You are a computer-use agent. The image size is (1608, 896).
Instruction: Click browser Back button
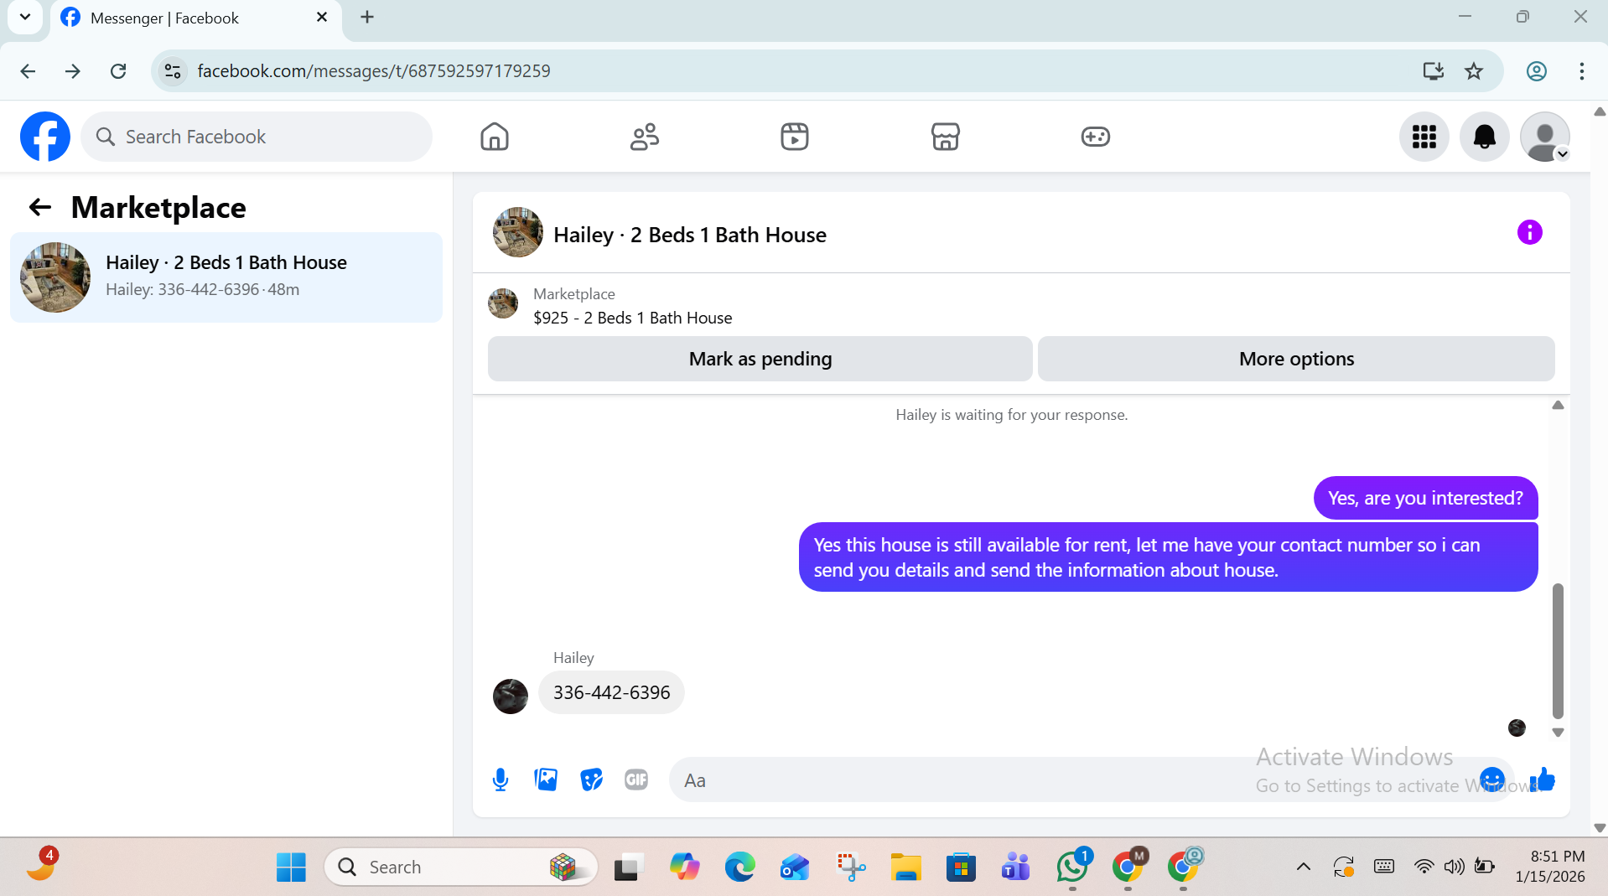click(x=28, y=71)
